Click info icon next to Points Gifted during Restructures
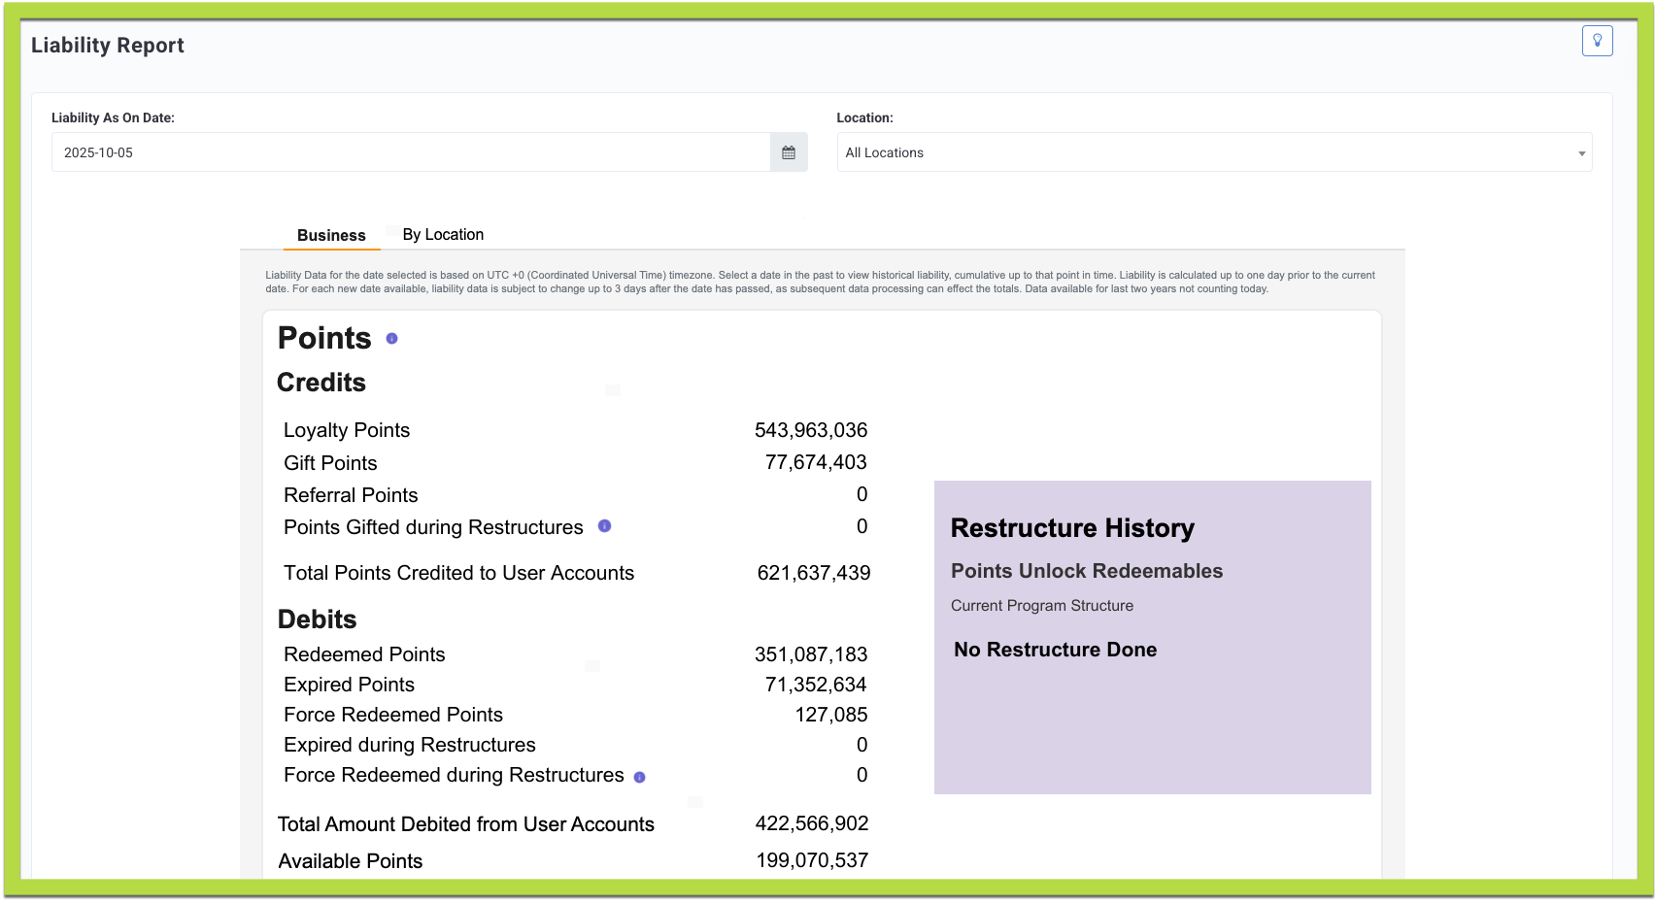The height and width of the screenshot is (904, 1655). pos(604,526)
